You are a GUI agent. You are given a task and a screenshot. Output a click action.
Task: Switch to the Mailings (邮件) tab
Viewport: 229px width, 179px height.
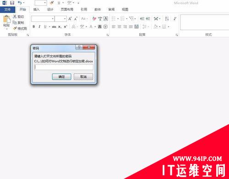98,10
